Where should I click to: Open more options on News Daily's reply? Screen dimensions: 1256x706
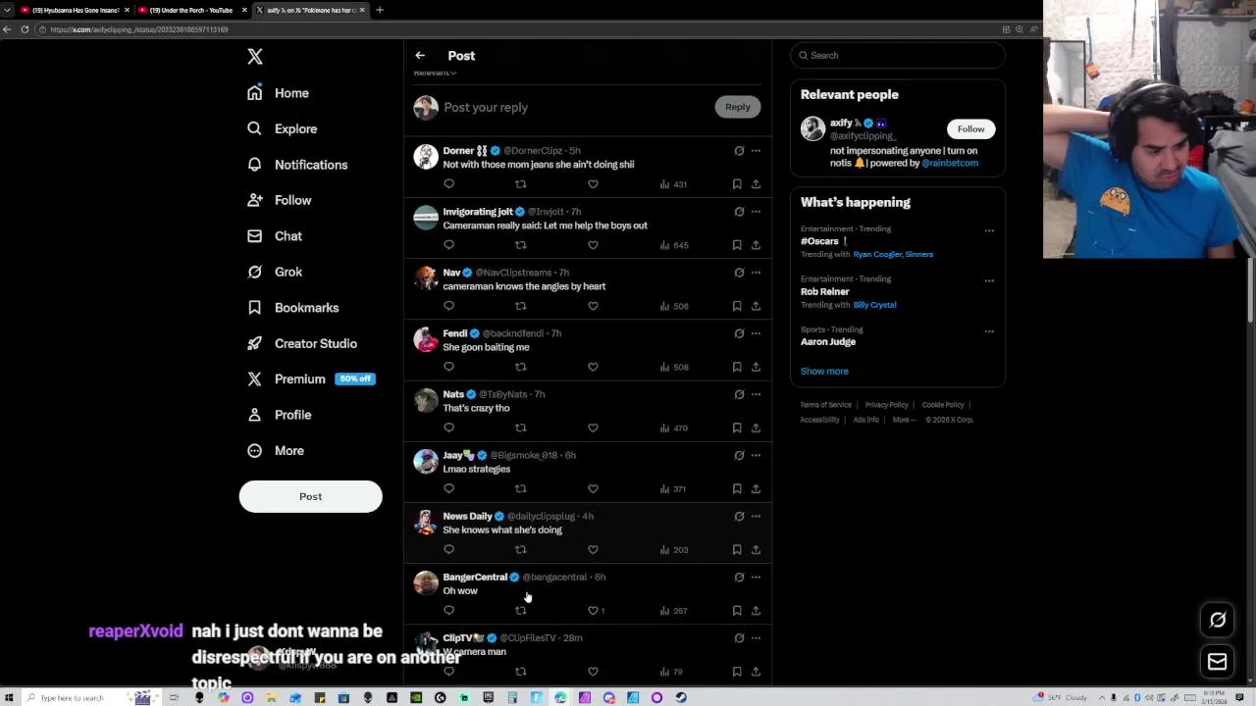756,516
